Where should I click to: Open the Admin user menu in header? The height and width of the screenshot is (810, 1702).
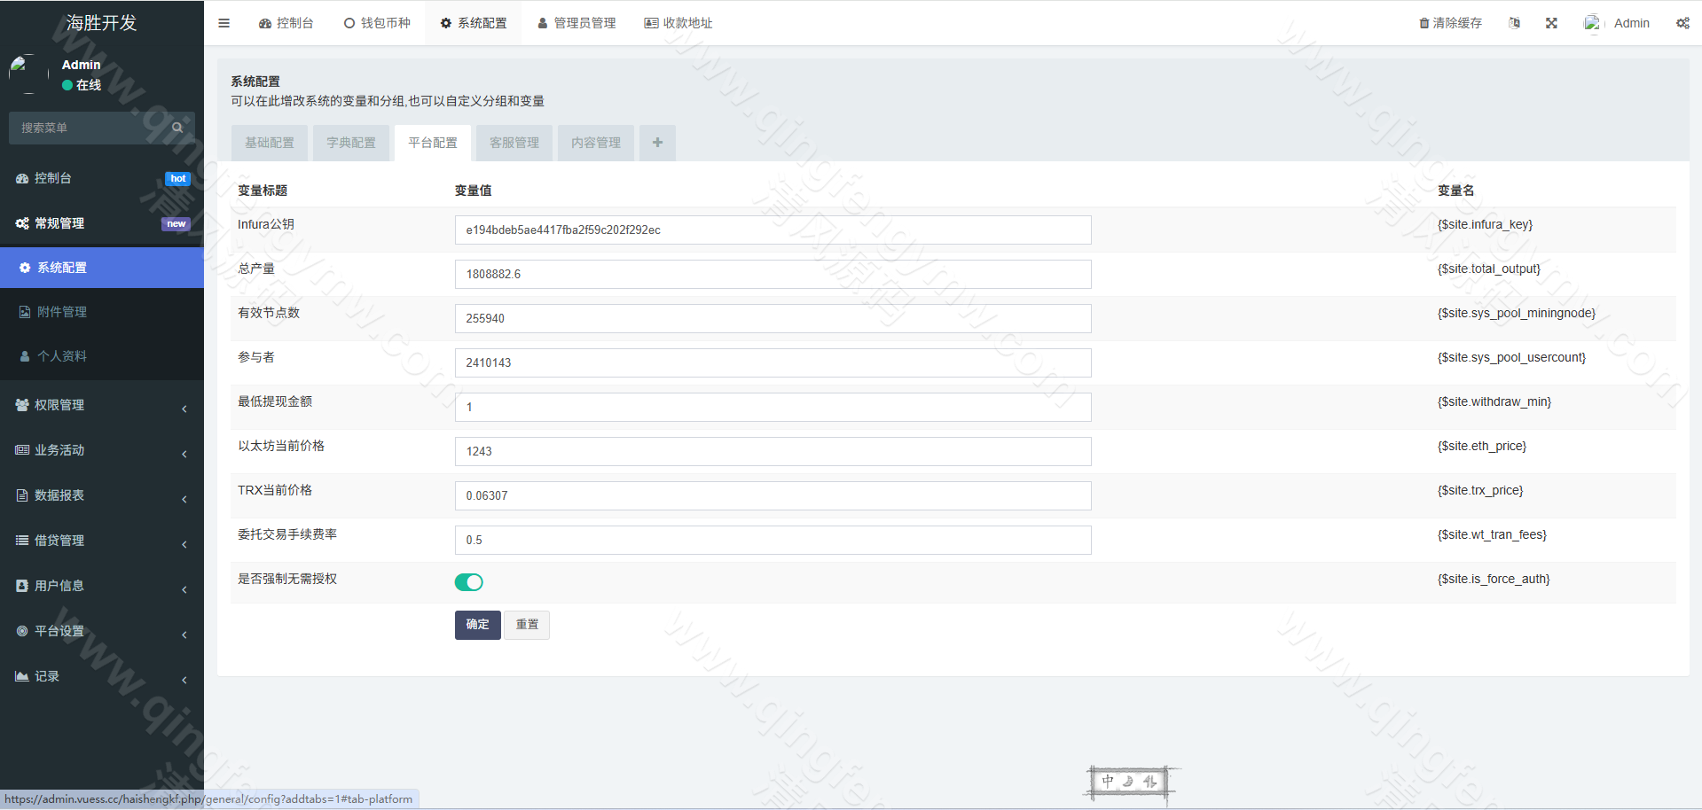(1617, 23)
